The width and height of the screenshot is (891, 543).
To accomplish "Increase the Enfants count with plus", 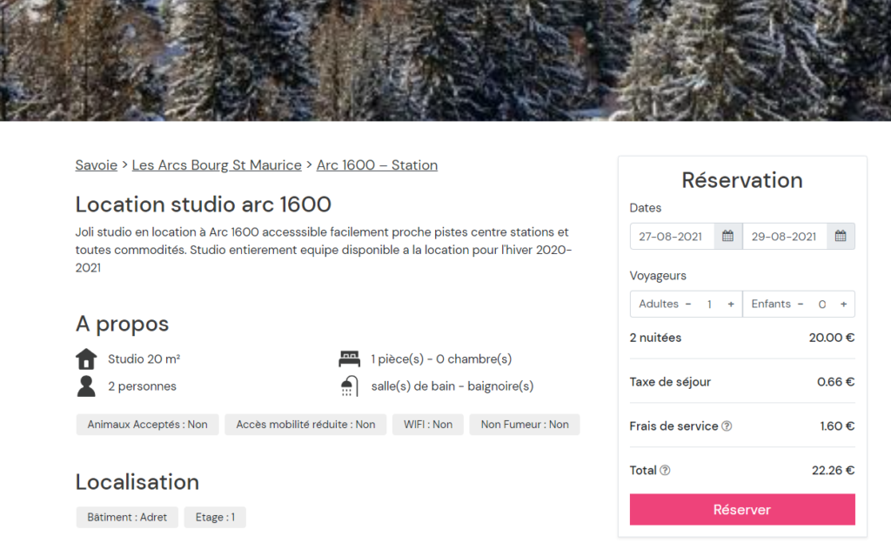I will pyautogui.click(x=844, y=305).
